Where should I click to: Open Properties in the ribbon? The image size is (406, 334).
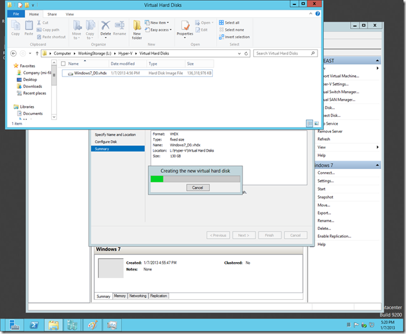[x=185, y=29]
